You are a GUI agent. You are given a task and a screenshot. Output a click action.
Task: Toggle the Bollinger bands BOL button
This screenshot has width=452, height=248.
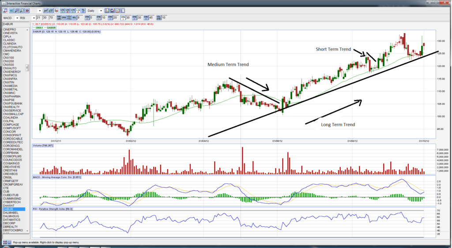[74, 18]
